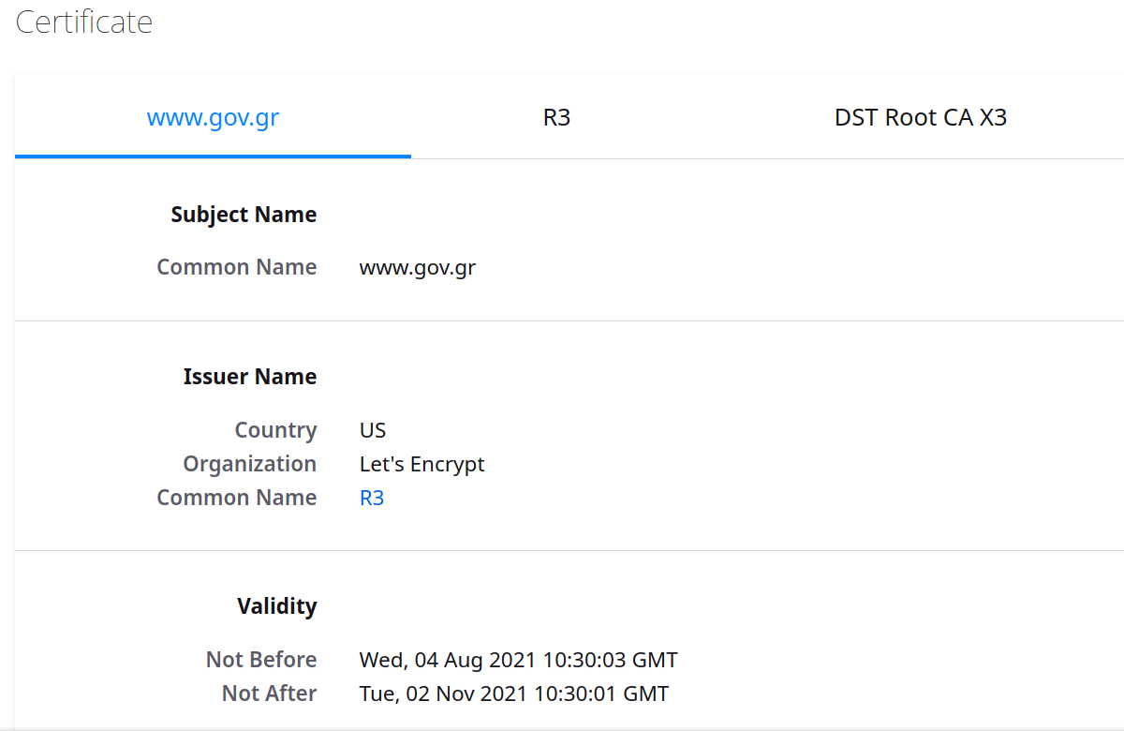Select the www.gov.gr certificate tab
The width and height of the screenshot is (1124, 731).
(213, 118)
